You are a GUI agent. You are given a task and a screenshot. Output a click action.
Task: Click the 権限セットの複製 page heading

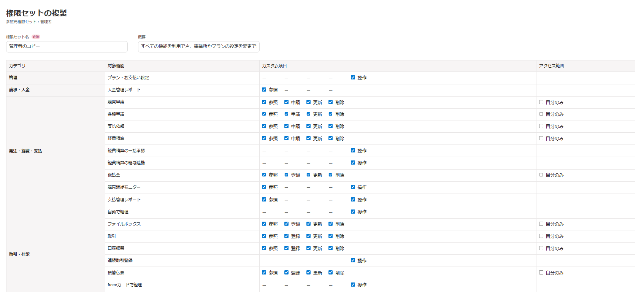(x=36, y=13)
